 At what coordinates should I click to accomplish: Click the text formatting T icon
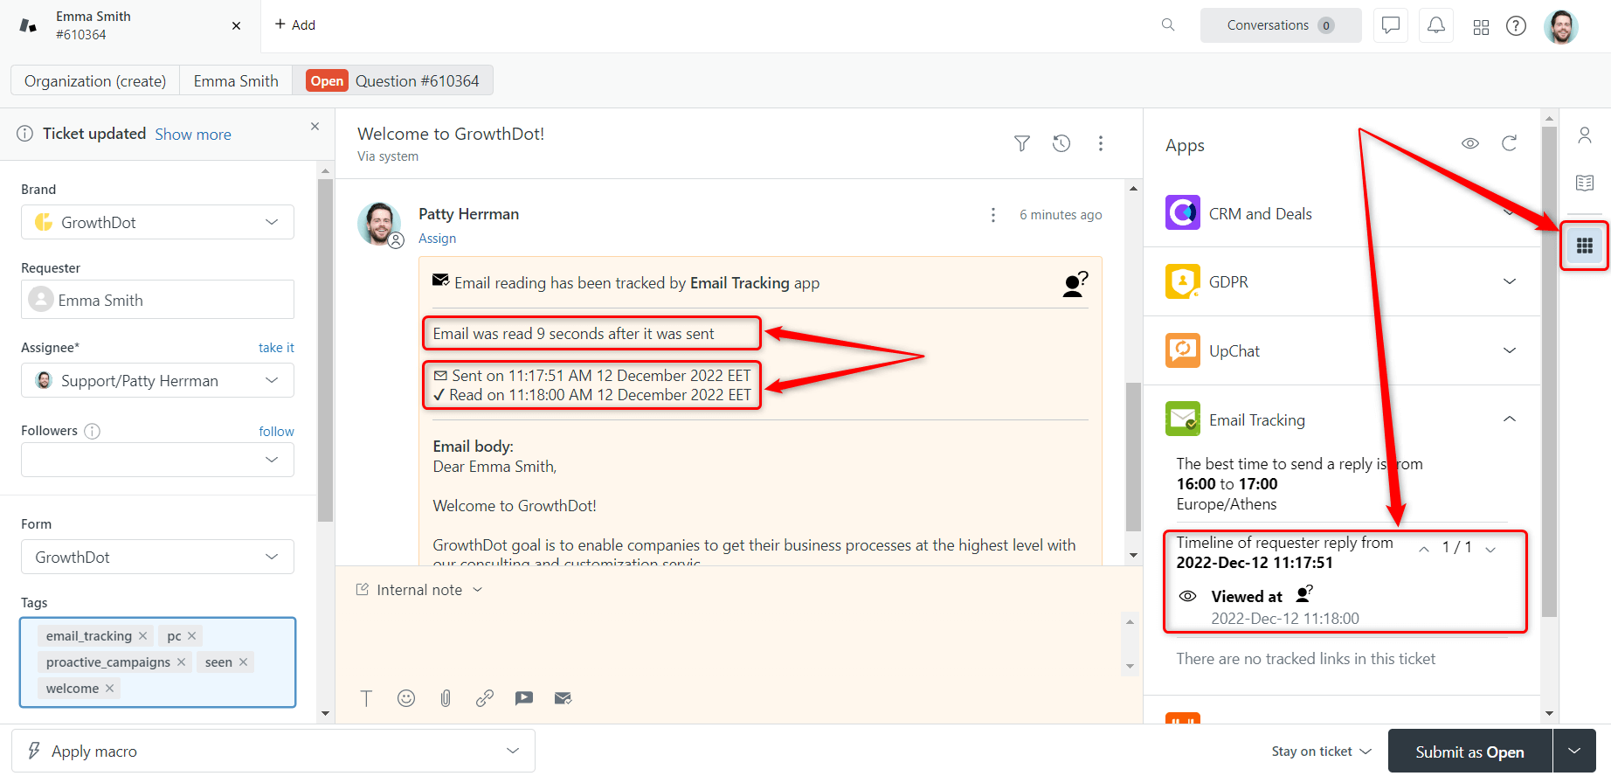(x=366, y=698)
